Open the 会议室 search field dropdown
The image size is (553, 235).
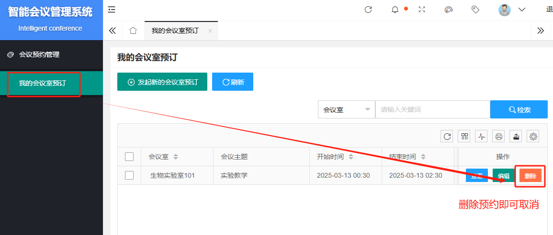click(x=347, y=109)
